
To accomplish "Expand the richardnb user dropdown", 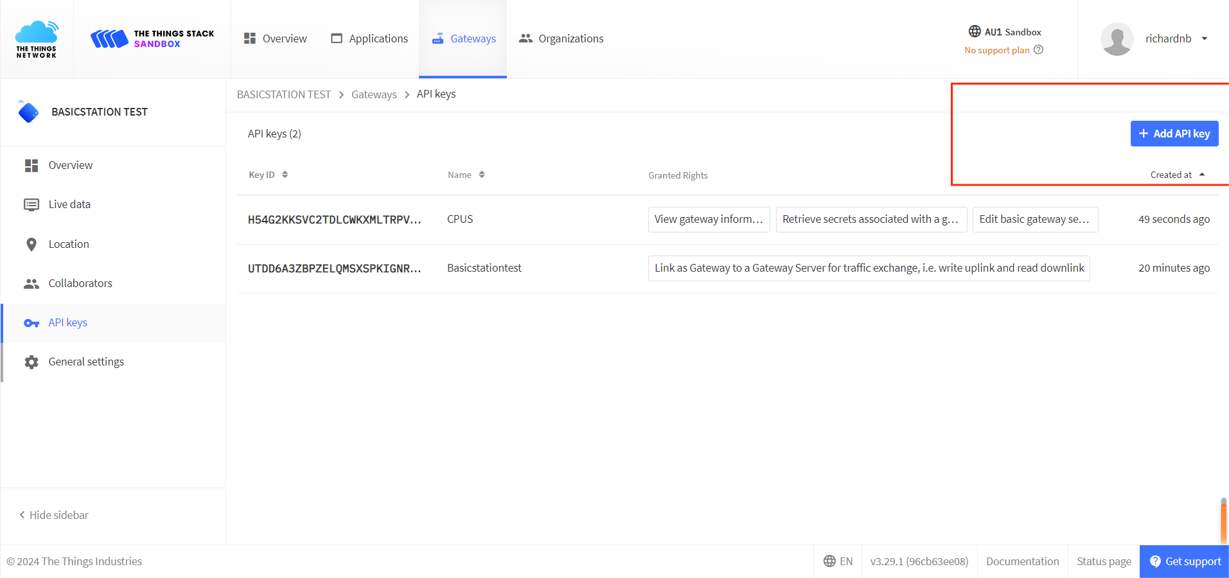I will [x=1204, y=39].
